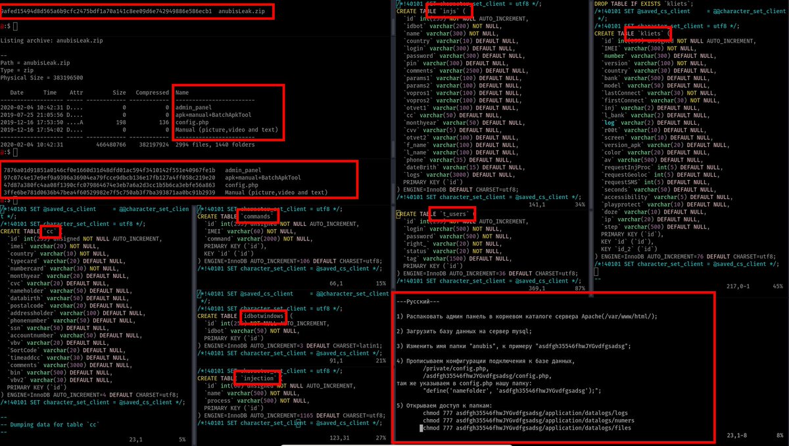
Task: Click the '66,1' cursor position in commands pane
Action: 337,283
